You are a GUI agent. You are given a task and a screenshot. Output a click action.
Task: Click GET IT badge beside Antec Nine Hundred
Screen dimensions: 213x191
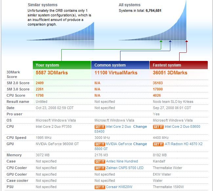tap(100, 162)
